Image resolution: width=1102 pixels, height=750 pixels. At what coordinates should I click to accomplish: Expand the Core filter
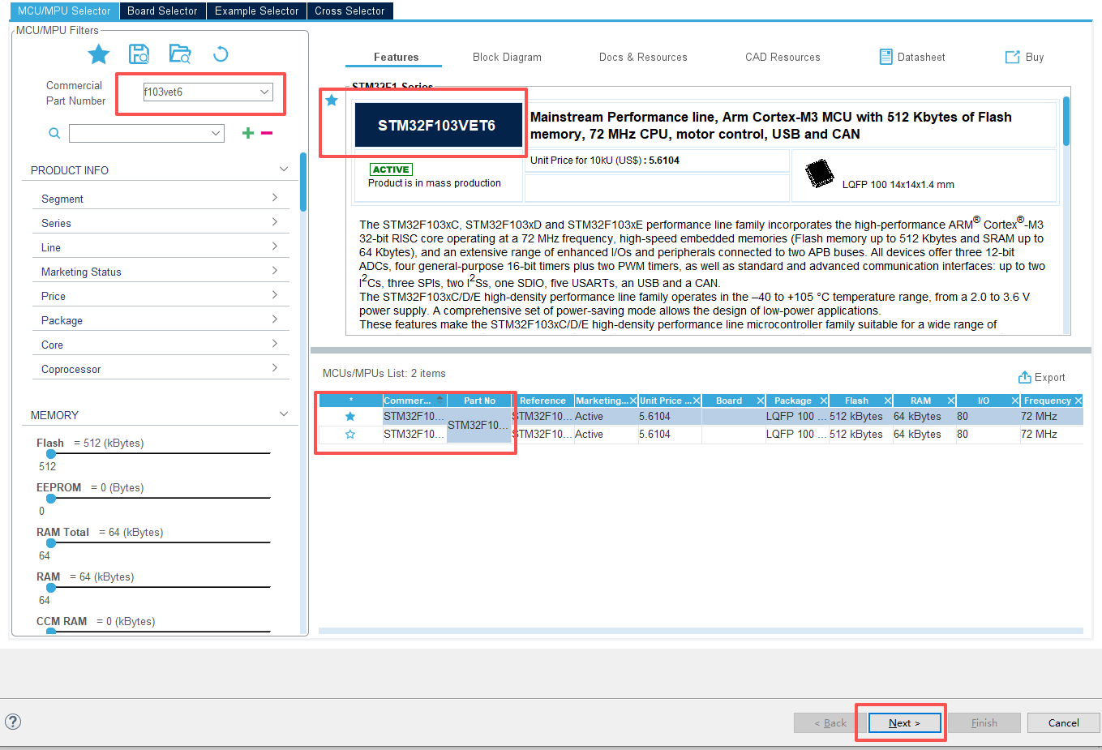[275, 344]
